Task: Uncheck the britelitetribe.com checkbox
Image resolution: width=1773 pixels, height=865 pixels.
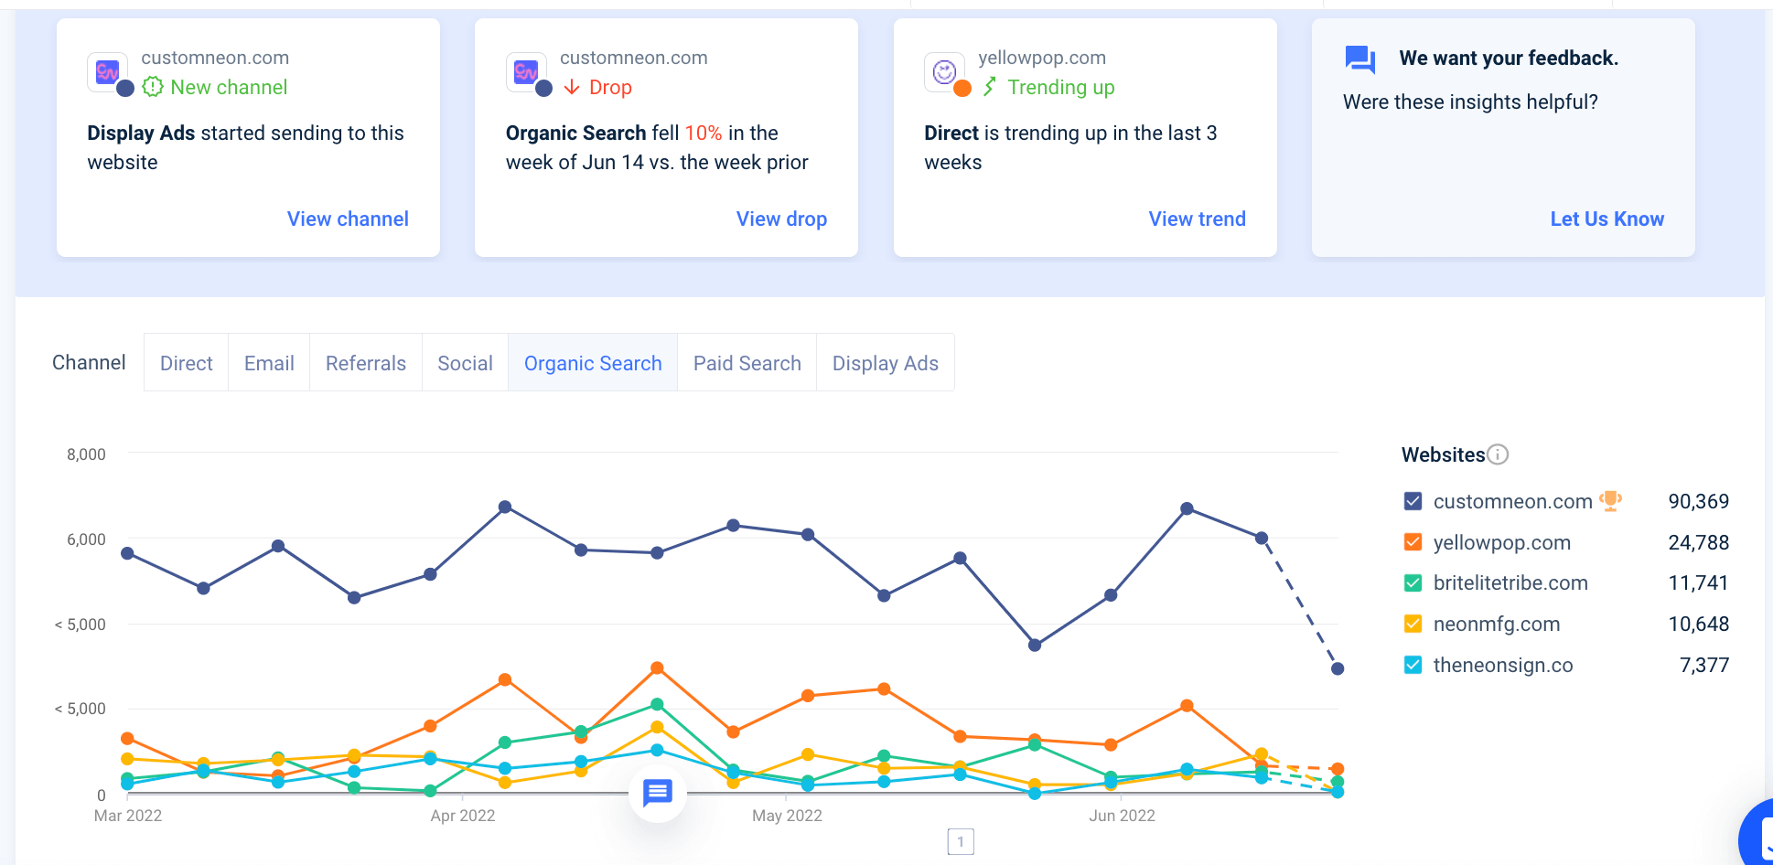Action: tap(1412, 582)
